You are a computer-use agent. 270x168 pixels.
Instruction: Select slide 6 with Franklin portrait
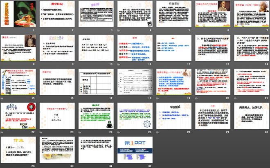[213, 14]
